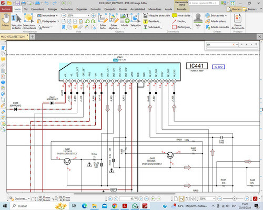The image size is (263, 210).
Task: Click the horizontal document scrollbar
Action: pos(125,194)
